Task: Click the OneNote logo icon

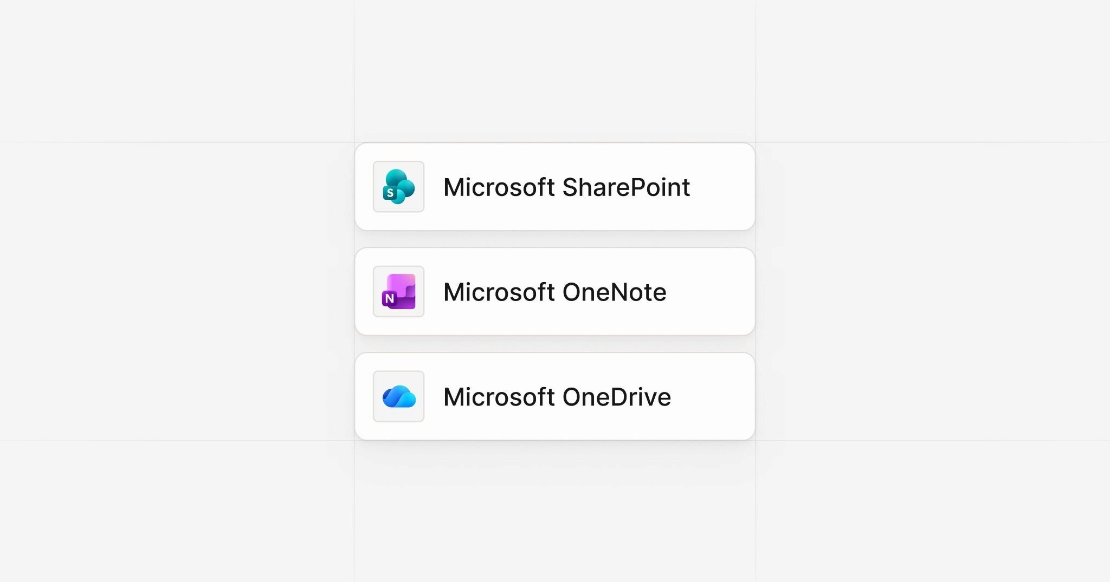Action: (398, 291)
